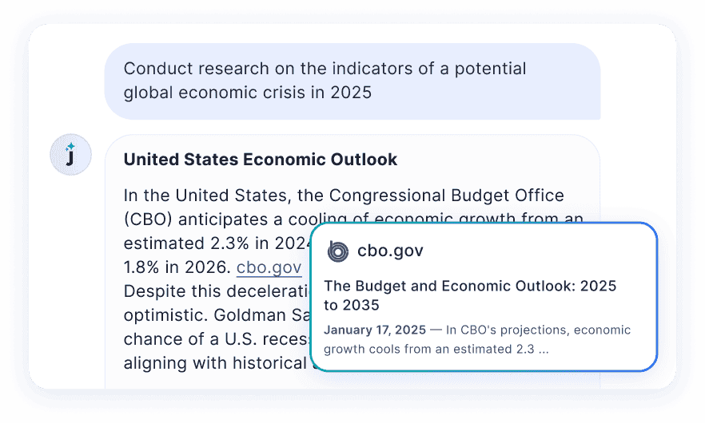
Task: Open "The Budget and Economic Outlook" title
Action: pos(470,295)
